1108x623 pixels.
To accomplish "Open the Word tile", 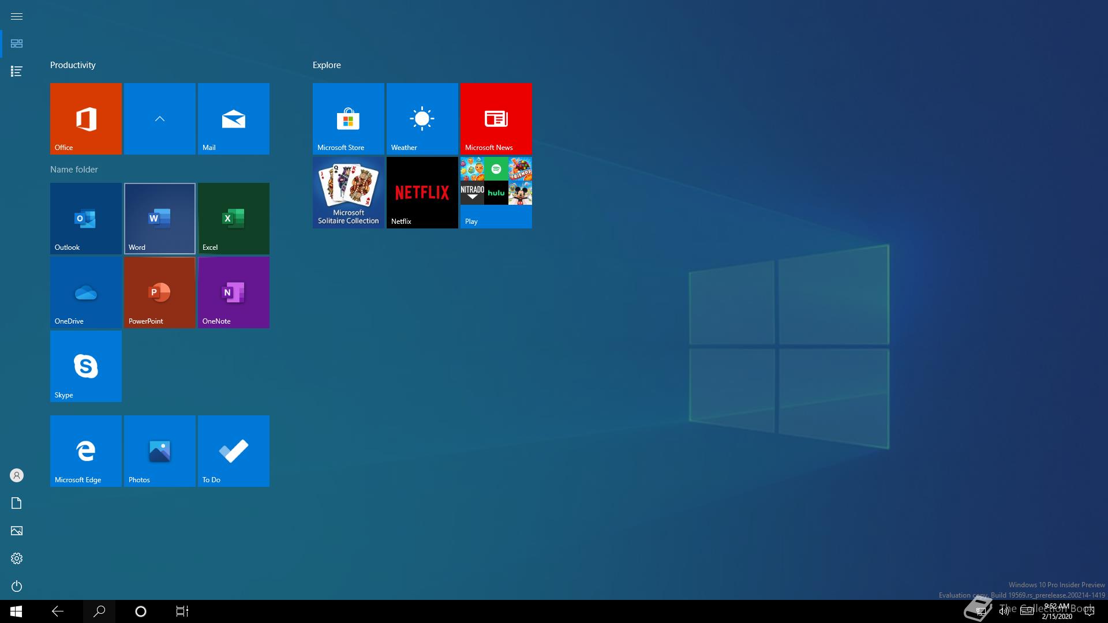I will pyautogui.click(x=159, y=219).
